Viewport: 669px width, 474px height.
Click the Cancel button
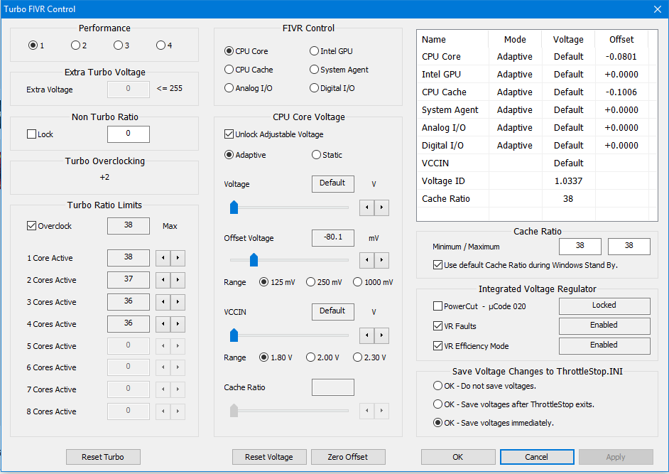tap(537, 457)
